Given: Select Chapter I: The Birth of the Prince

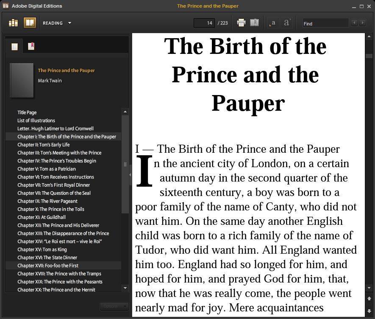Looking at the screenshot, I should click(x=64, y=137).
